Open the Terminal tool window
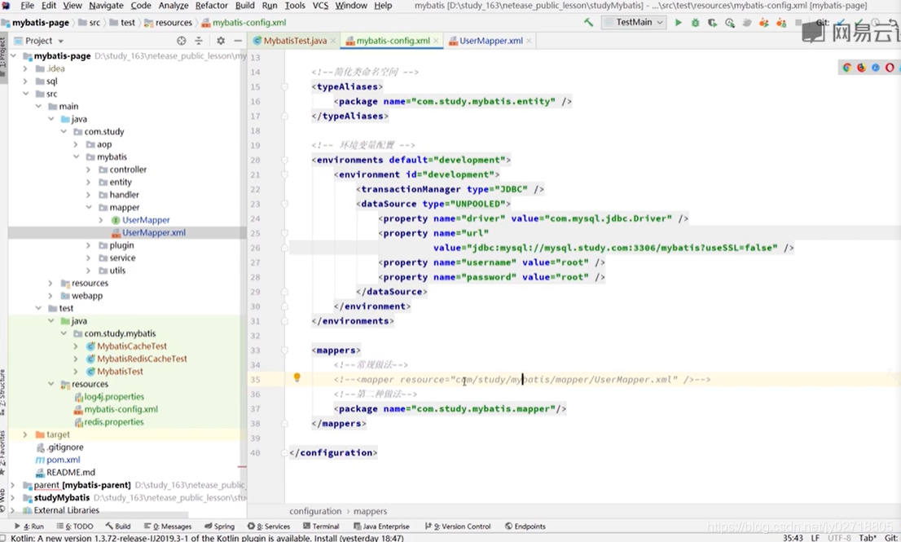 tap(321, 526)
